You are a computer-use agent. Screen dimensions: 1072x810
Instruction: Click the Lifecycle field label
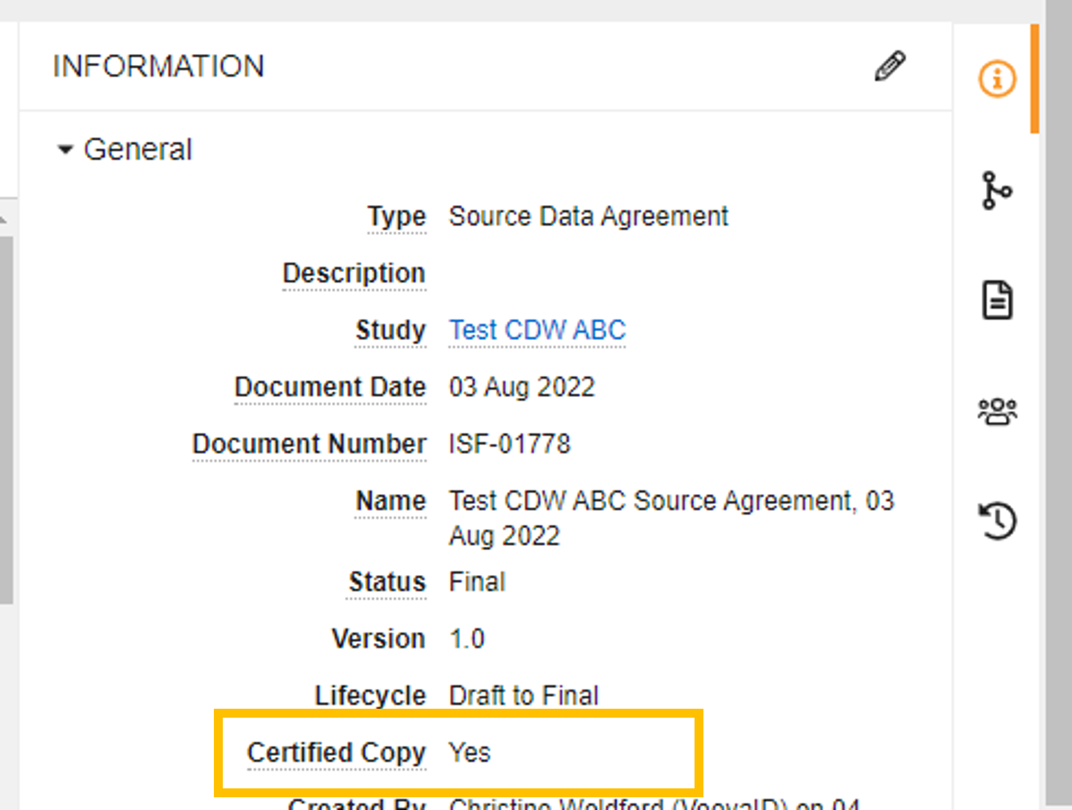[x=370, y=695]
